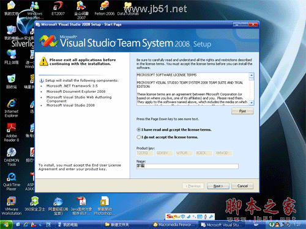
Task: Click the Next button in setup
Action: click(218, 186)
